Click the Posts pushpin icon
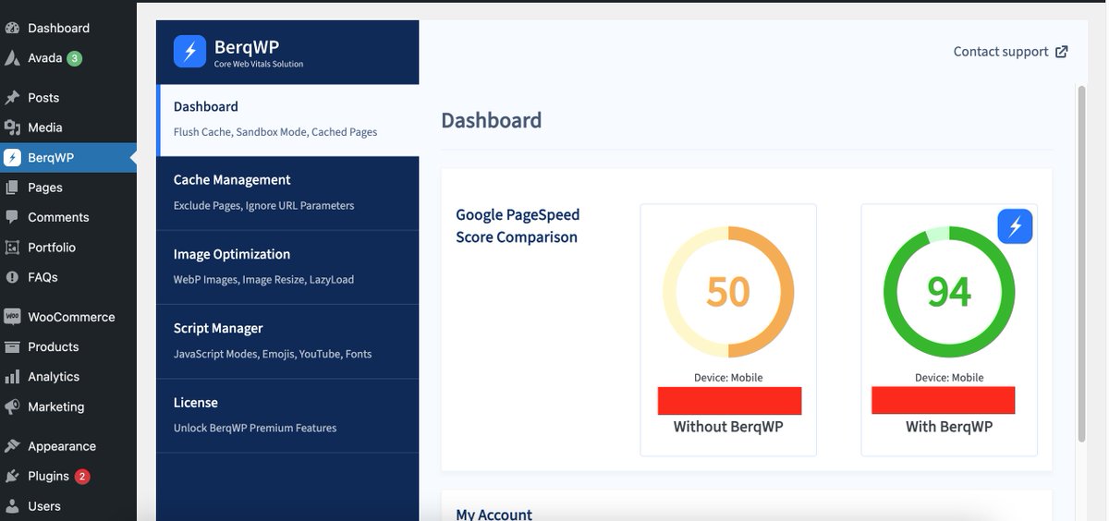The width and height of the screenshot is (1109, 521). pos(12,97)
